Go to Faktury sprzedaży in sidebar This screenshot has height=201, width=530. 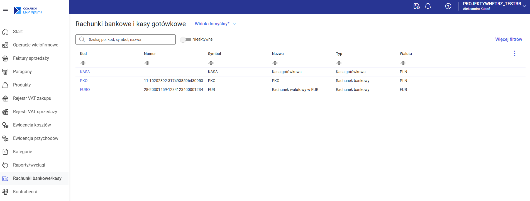pyautogui.click(x=31, y=58)
